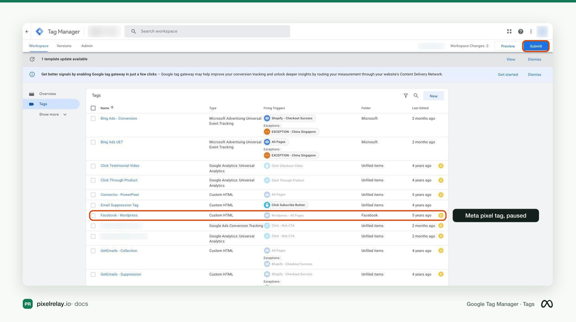Select Tags in the sidebar
The image size is (576, 322).
click(x=51, y=104)
